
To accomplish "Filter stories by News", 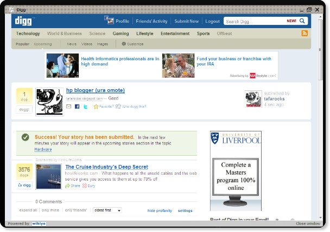I will point(72,44).
